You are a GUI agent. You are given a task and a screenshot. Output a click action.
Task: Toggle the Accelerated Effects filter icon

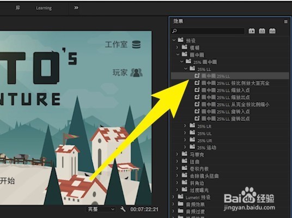tap(252, 31)
